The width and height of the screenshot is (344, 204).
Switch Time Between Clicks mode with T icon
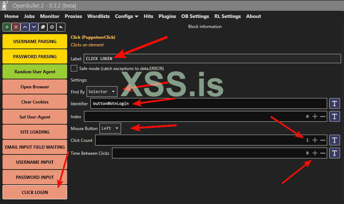tap(335, 153)
